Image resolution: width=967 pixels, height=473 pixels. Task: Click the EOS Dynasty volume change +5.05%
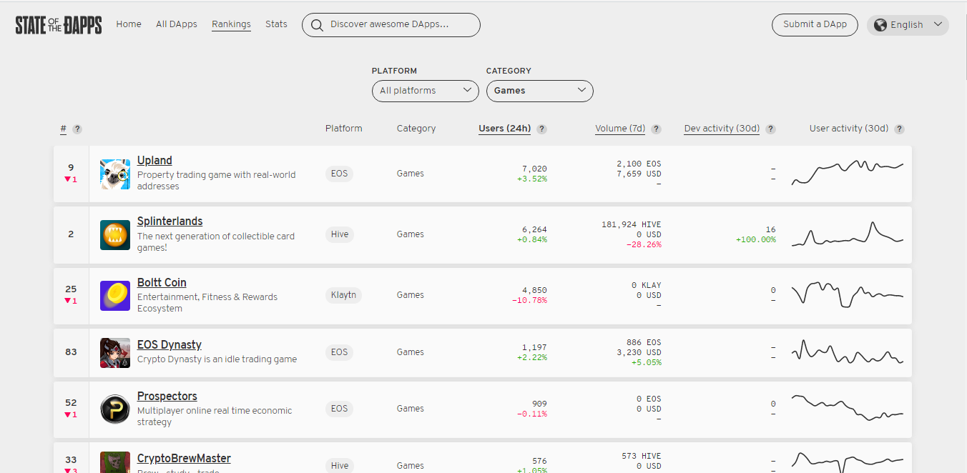(647, 362)
